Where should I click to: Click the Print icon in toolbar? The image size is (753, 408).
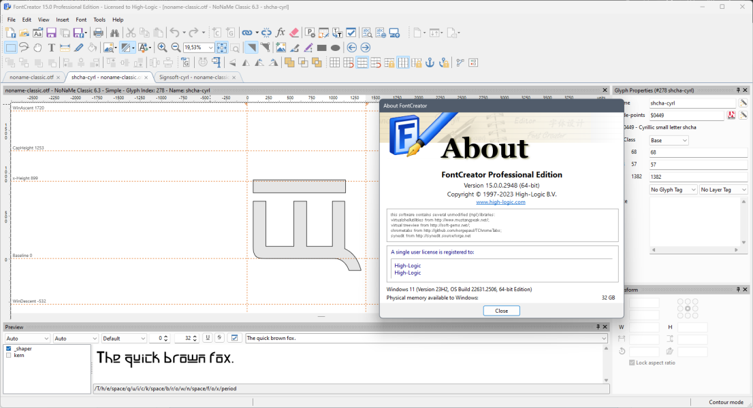pos(98,33)
